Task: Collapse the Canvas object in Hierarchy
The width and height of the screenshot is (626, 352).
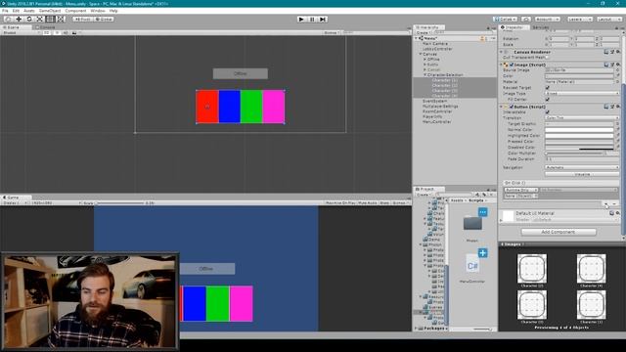Action: (421, 54)
